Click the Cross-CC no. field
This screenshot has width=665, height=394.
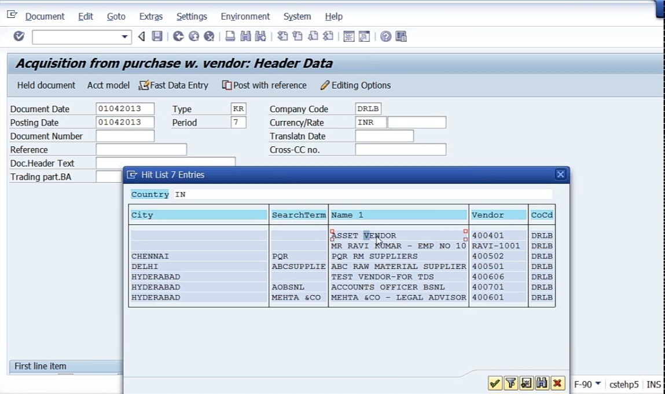point(401,149)
